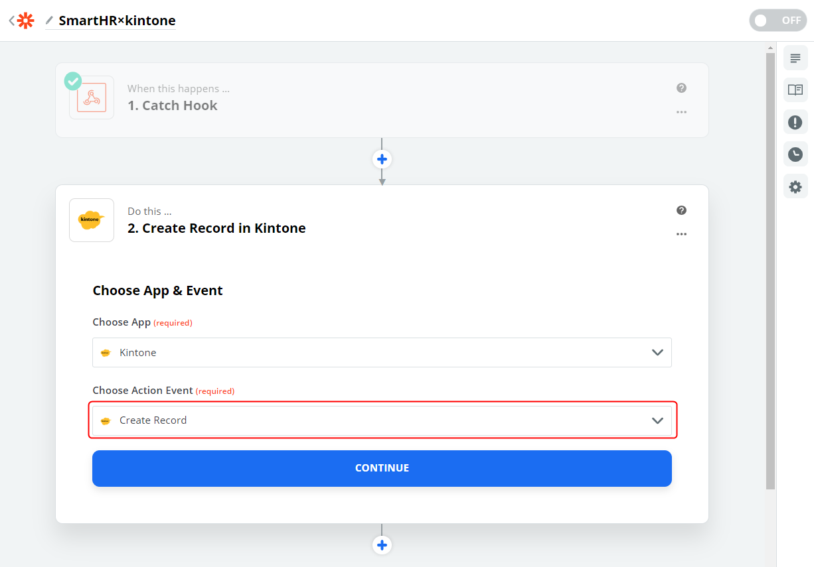Click the 'When this happens ...' label
This screenshot has width=814, height=567.
tap(179, 88)
